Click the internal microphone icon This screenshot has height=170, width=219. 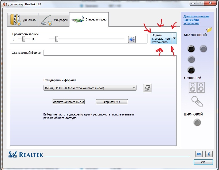pos(197,102)
